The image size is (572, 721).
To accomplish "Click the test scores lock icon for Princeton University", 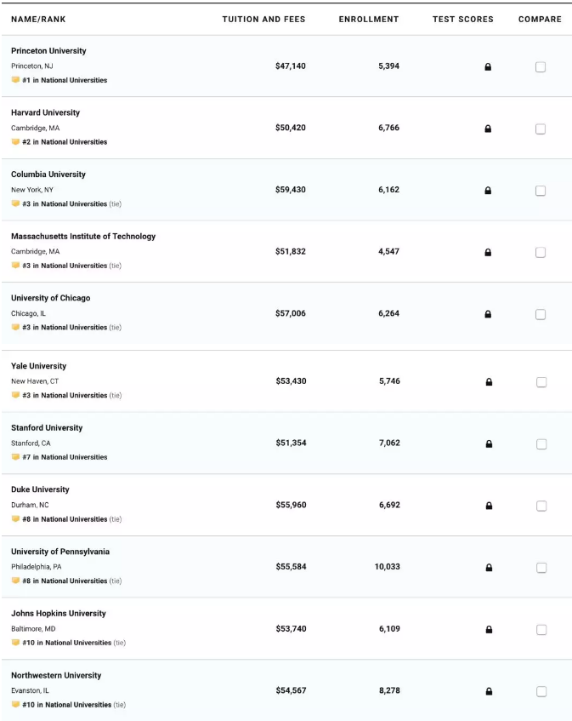I will (488, 67).
